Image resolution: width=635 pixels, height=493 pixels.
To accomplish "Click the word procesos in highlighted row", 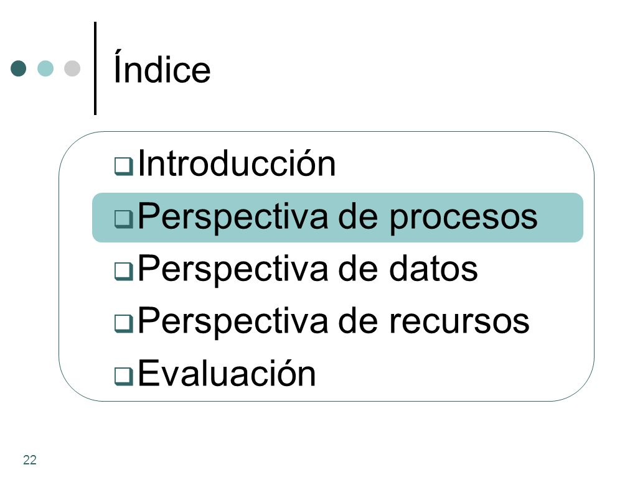I will point(463,218).
